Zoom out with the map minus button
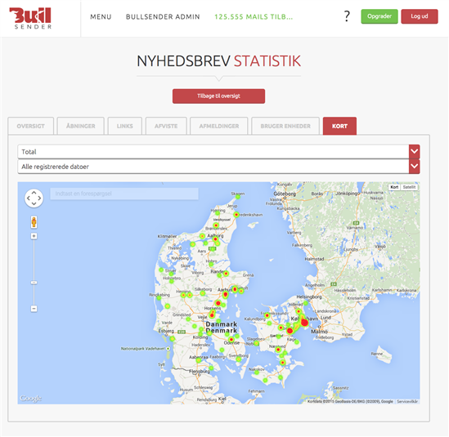449x437 pixels. [34, 309]
